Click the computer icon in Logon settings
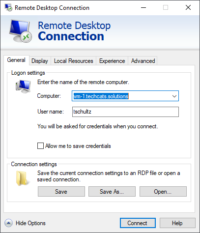200x233 pixels. pos(23,87)
